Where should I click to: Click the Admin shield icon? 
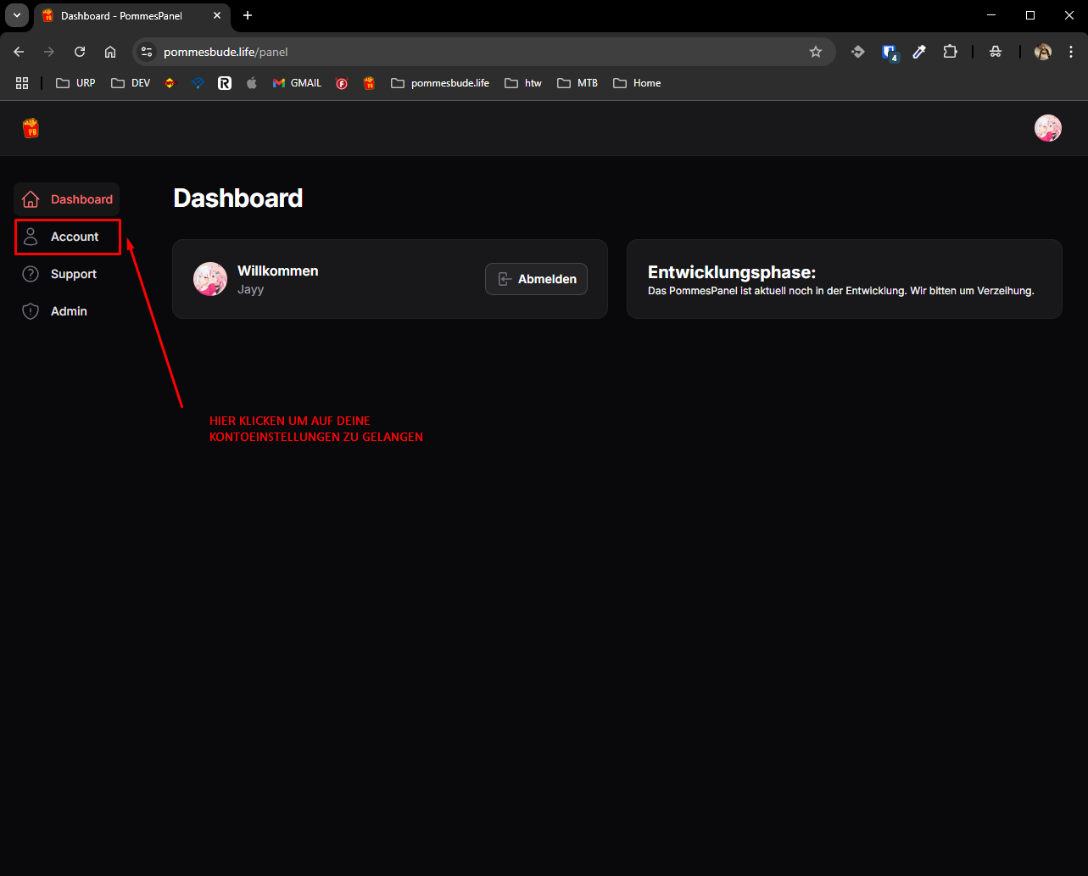pos(31,311)
